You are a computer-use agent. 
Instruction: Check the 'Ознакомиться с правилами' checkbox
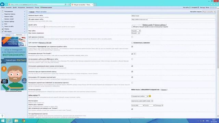(132, 43)
